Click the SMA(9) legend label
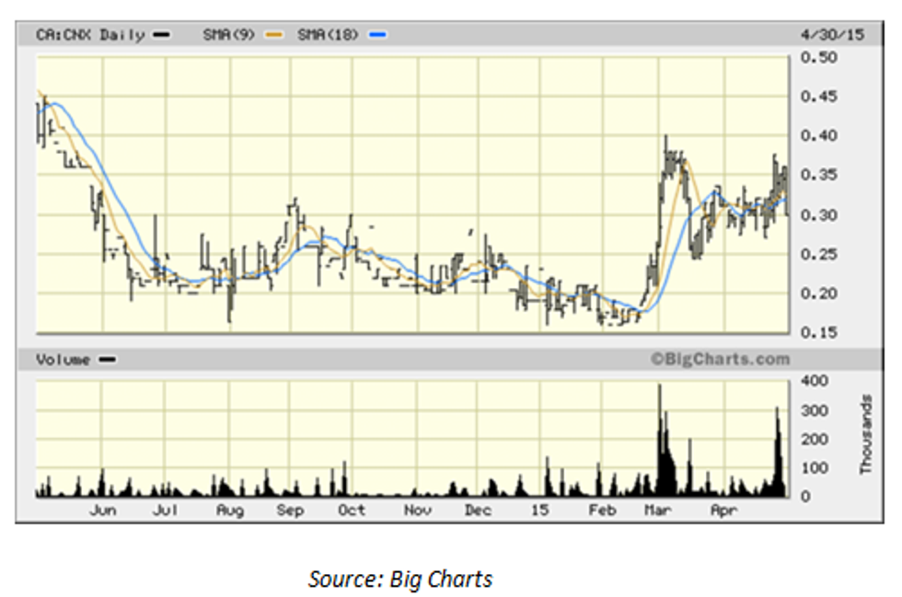Viewport: 902px width, 597px height. pos(230,35)
